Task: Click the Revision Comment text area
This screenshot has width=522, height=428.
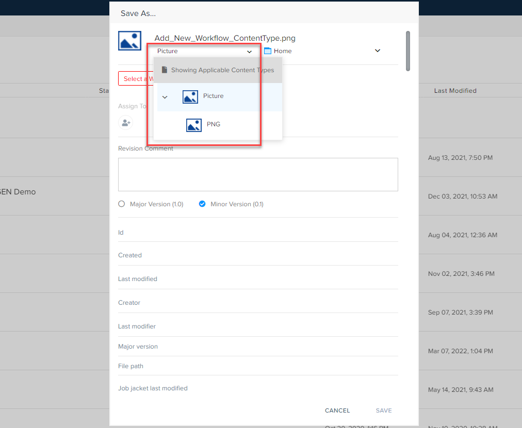Action: point(258,174)
